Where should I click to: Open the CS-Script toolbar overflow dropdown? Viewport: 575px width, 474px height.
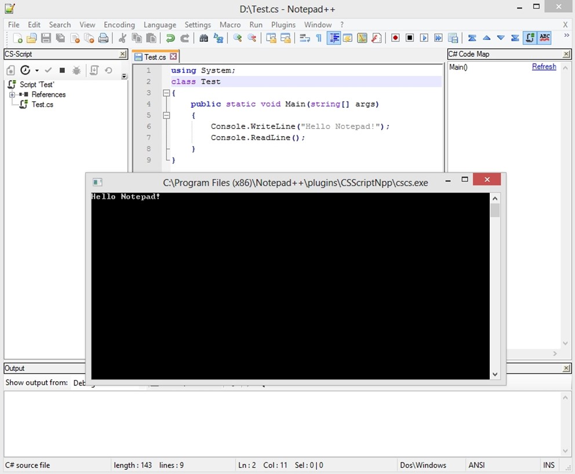[x=124, y=76]
